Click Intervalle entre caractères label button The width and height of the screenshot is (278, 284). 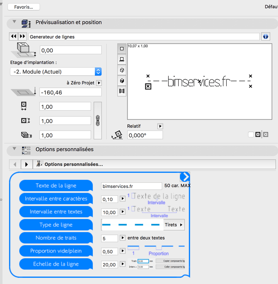pos(56,198)
